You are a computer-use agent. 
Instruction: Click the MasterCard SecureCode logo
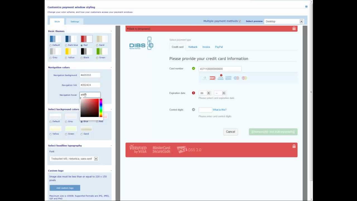click(x=161, y=150)
